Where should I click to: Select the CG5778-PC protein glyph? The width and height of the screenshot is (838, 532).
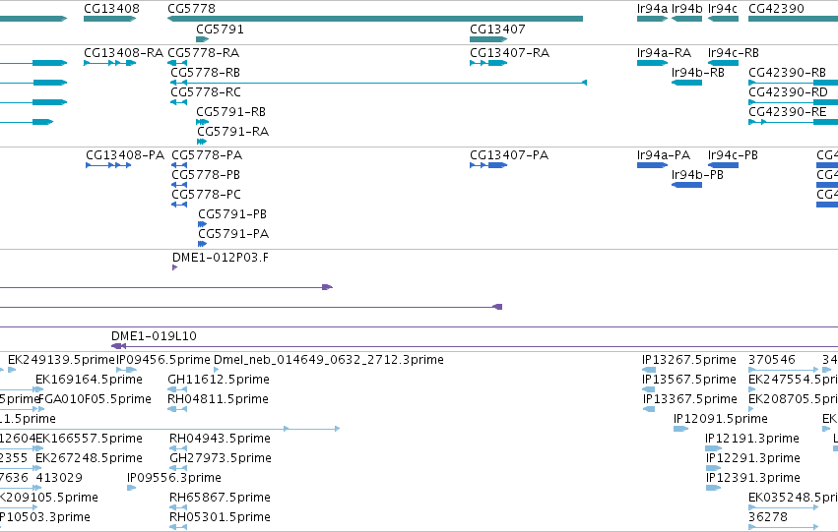[x=179, y=205]
